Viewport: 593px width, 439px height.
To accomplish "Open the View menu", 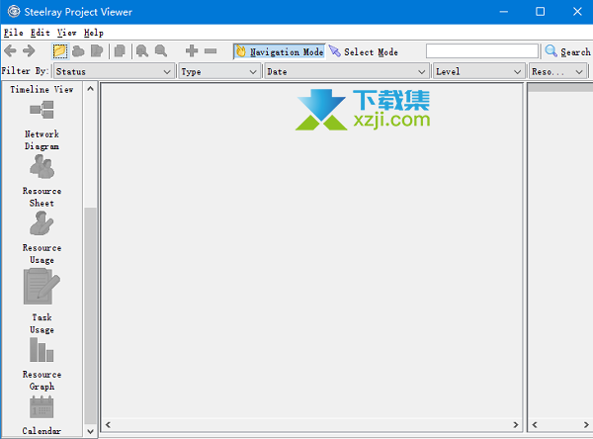I will (x=67, y=33).
